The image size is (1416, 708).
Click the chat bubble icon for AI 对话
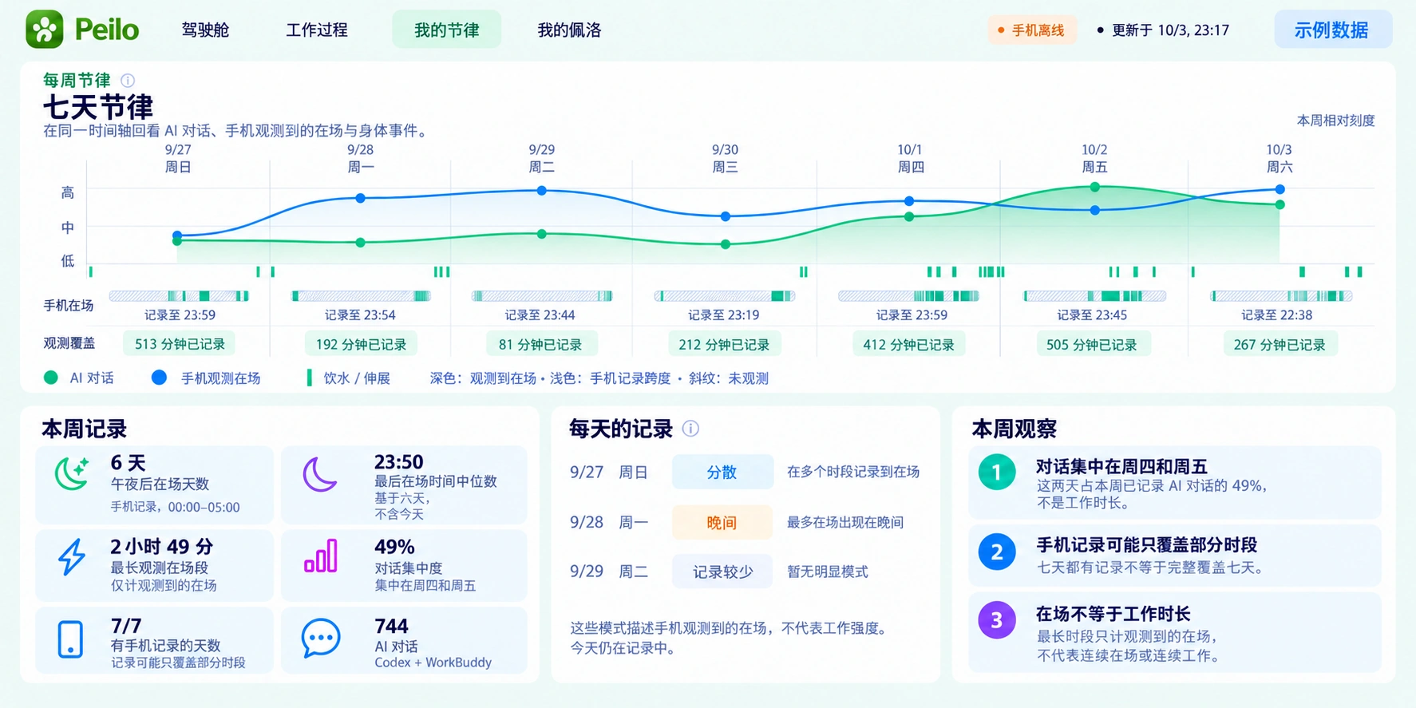(x=321, y=639)
